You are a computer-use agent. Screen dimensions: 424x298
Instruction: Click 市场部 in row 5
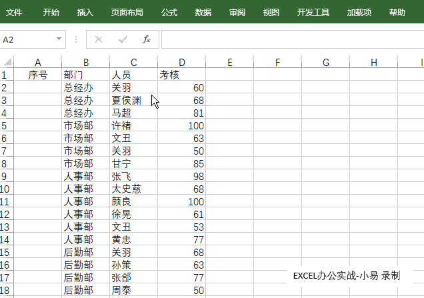pos(86,125)
